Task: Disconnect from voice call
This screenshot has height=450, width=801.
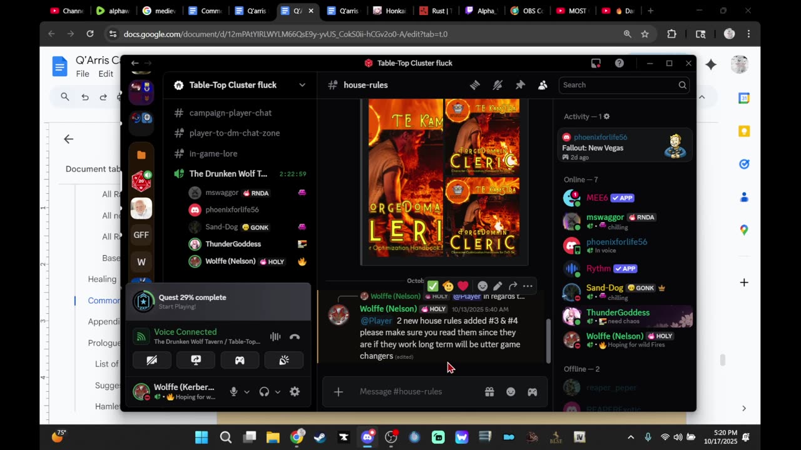Action: [x=295, y=337]
